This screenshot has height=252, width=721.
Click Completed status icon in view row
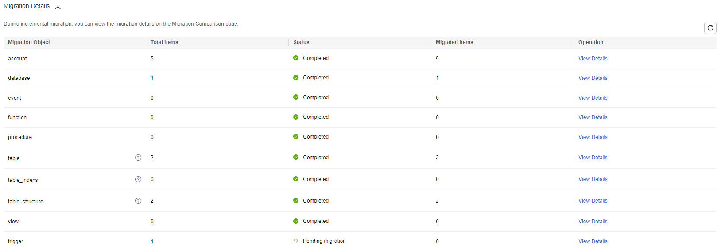pos(296,221)
